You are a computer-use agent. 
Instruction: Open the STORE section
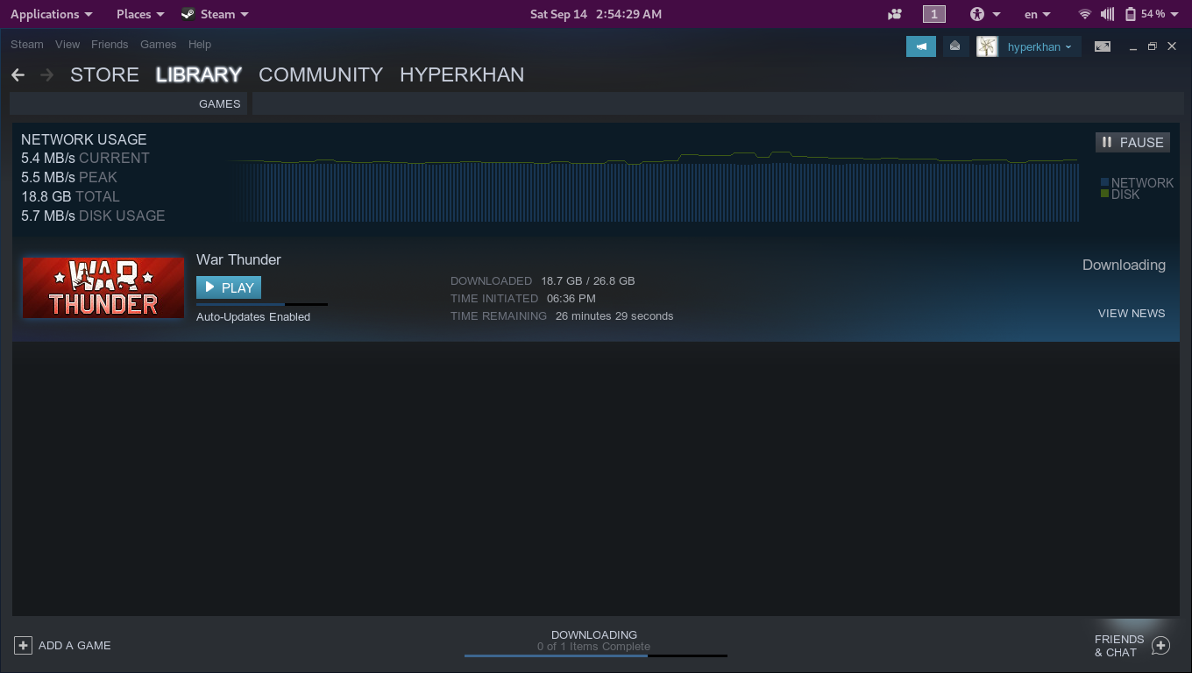tap(104, 74)
